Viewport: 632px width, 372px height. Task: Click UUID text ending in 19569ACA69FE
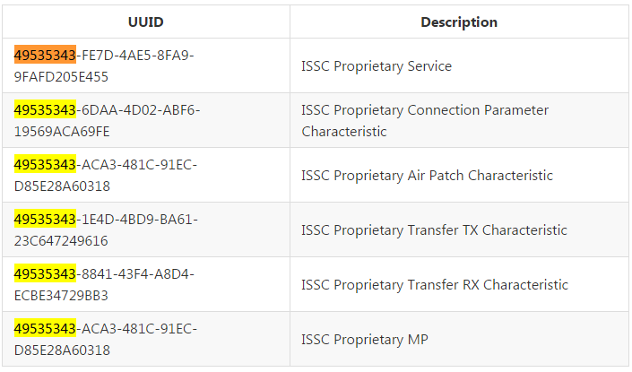point(63,132)
